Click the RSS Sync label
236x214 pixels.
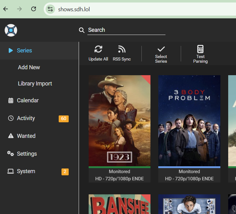coord(122,59)
